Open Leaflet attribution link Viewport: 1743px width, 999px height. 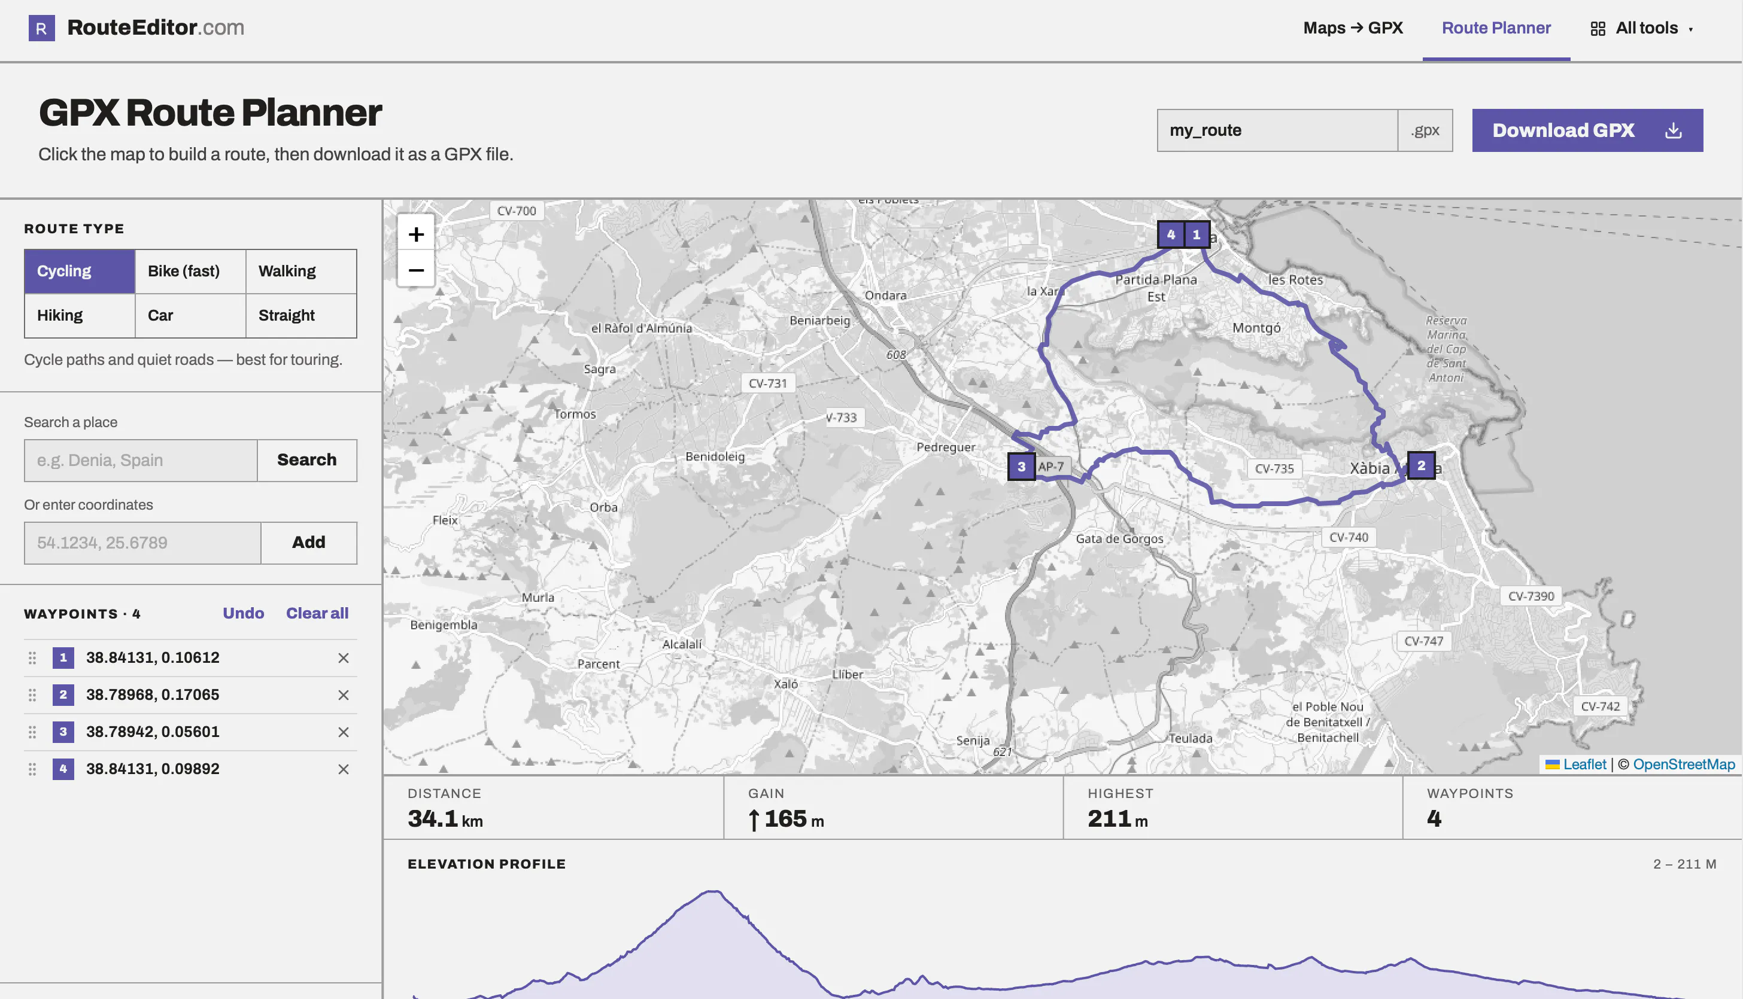[1584, 765]
